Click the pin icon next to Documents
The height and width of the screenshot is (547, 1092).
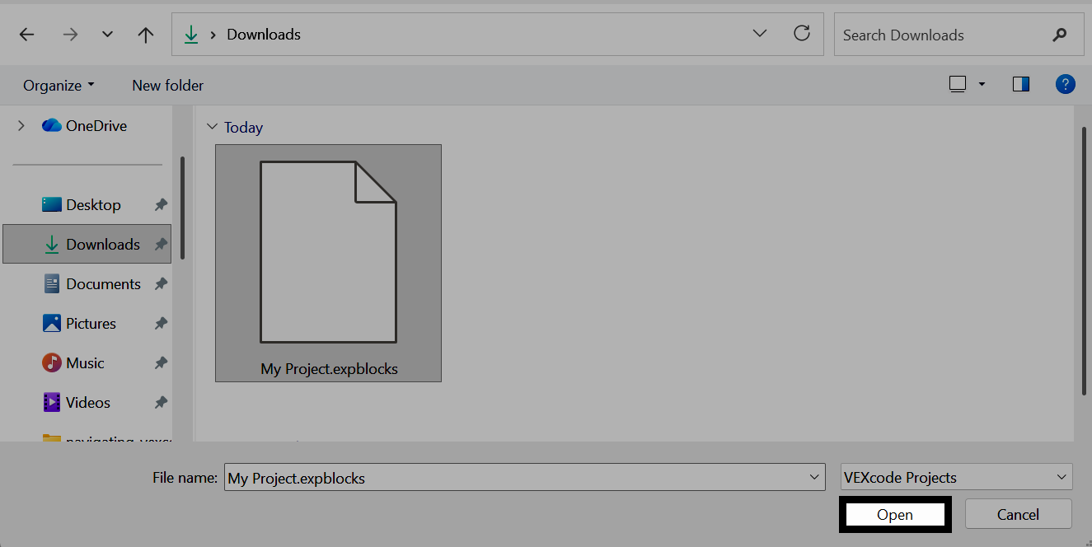point(161,284)
